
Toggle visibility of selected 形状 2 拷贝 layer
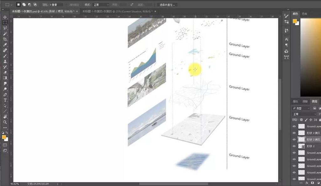point(294,139)
